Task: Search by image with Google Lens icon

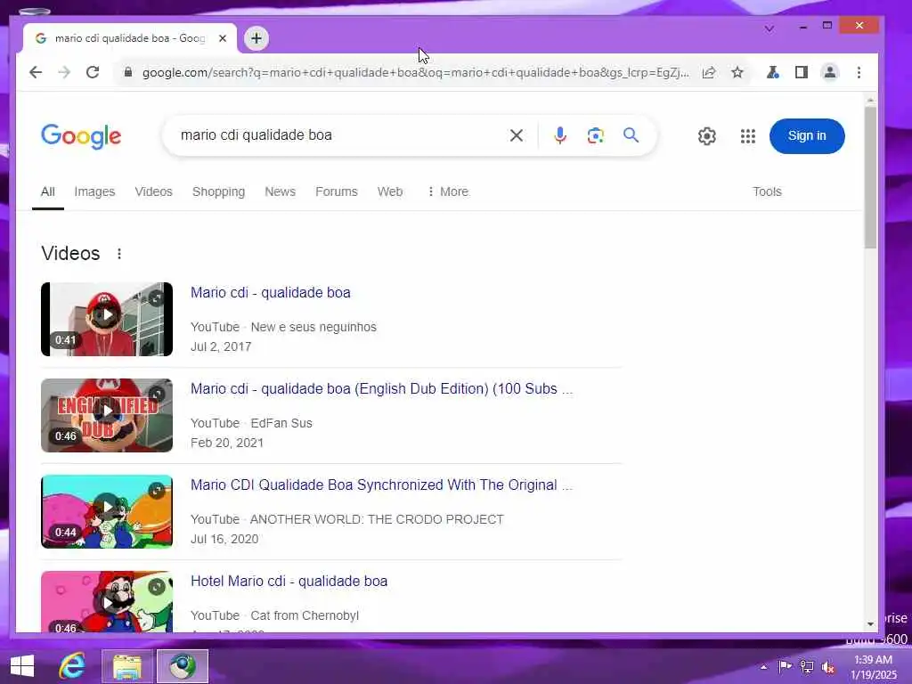Action: [x=595, y=135]
